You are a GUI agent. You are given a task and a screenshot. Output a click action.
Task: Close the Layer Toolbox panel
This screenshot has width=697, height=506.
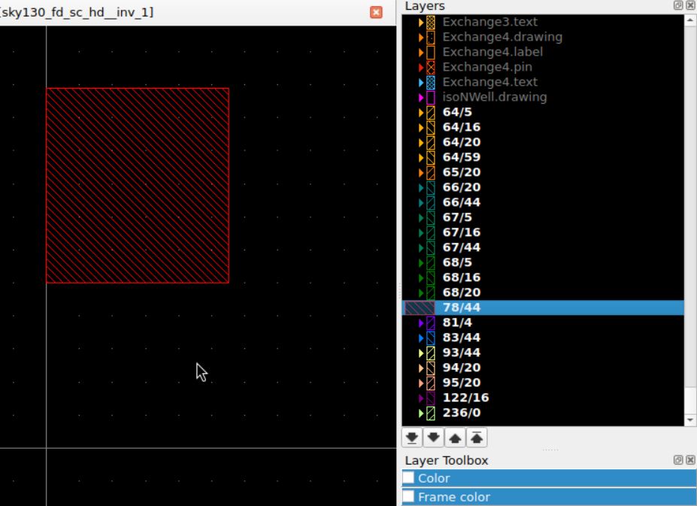(x=689, y=460)
